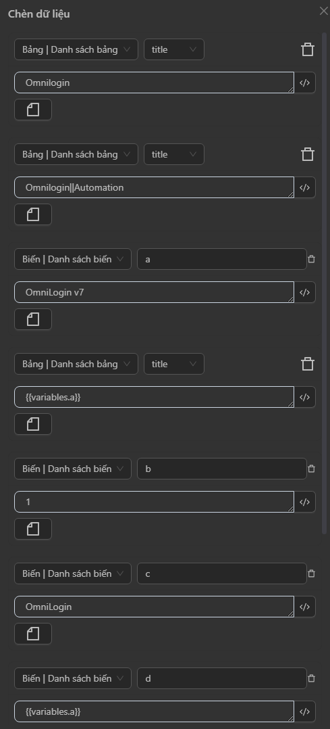The height and width of the screenshot is (729, 330).
Task: Delete the table row with first {{variables.a}} value
Action: (308, 364)
